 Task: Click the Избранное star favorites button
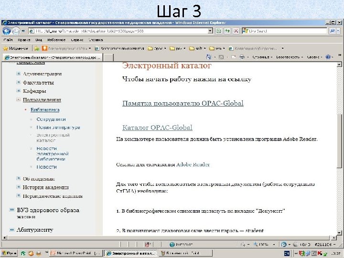(x=15, y=48)
